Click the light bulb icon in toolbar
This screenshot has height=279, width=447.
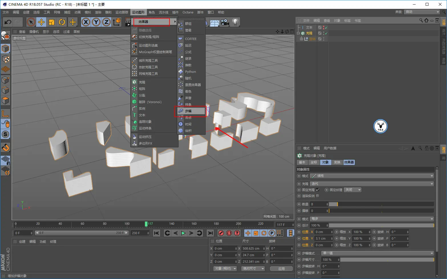pos(235,22)
